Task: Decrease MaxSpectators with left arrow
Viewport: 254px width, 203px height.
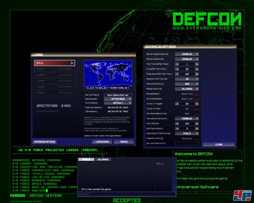Action: 177,128
